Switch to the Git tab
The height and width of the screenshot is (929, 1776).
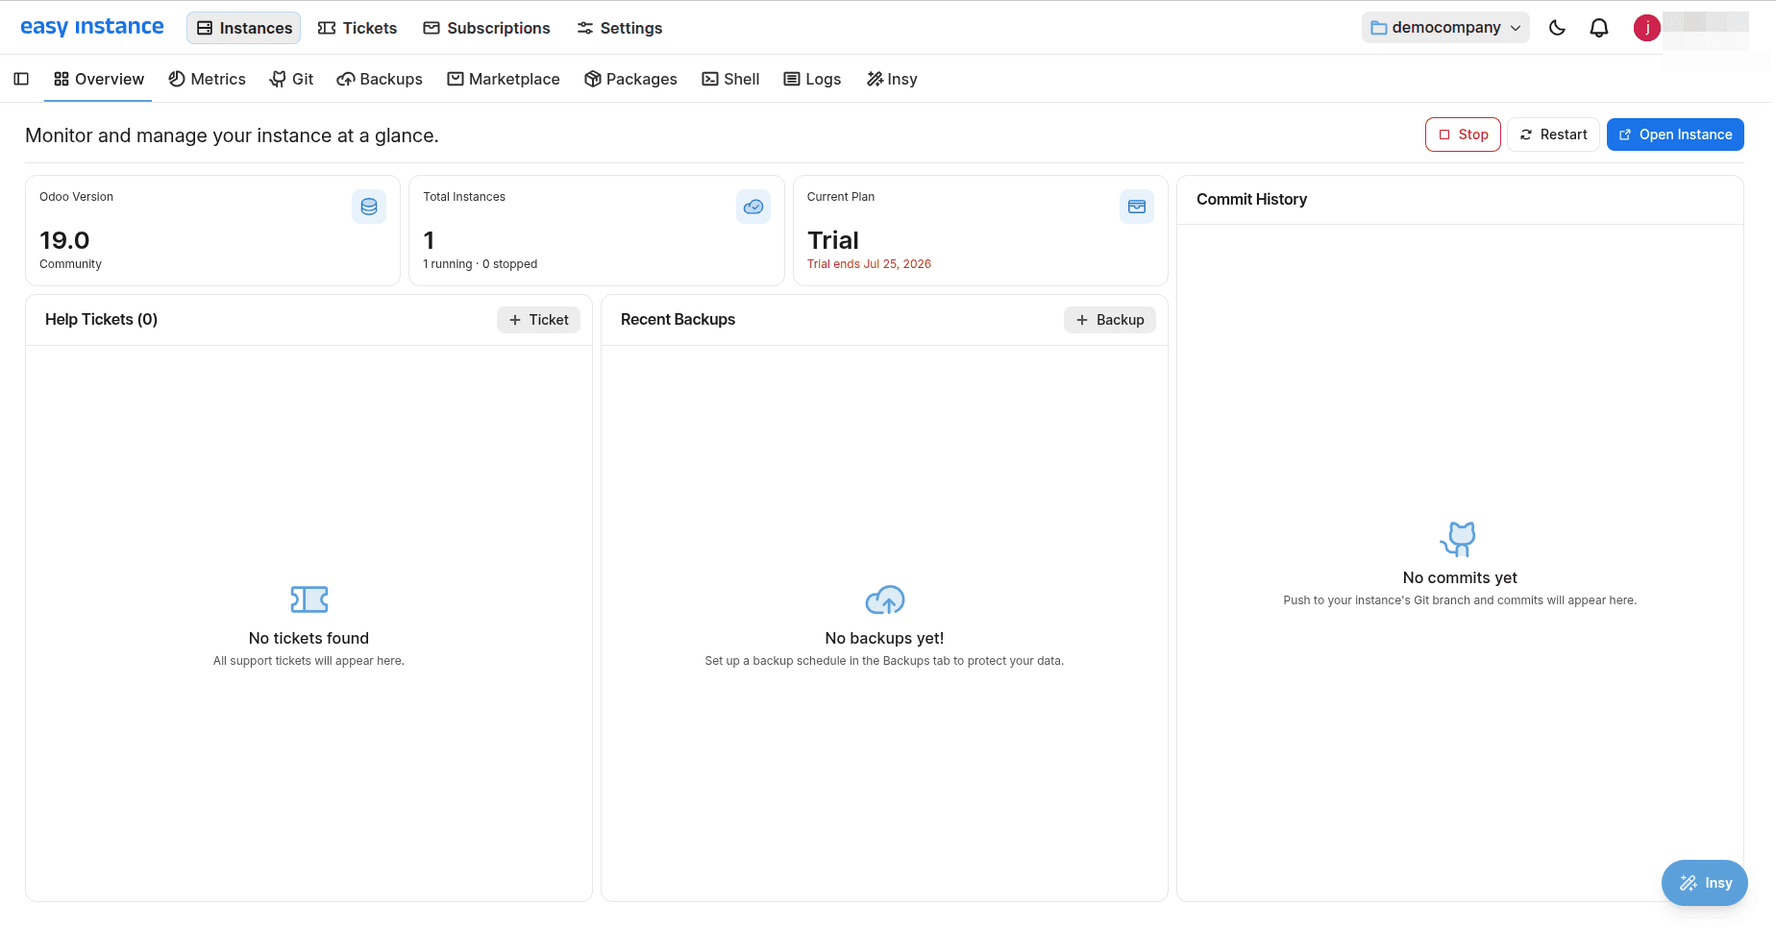coord(291,79)
